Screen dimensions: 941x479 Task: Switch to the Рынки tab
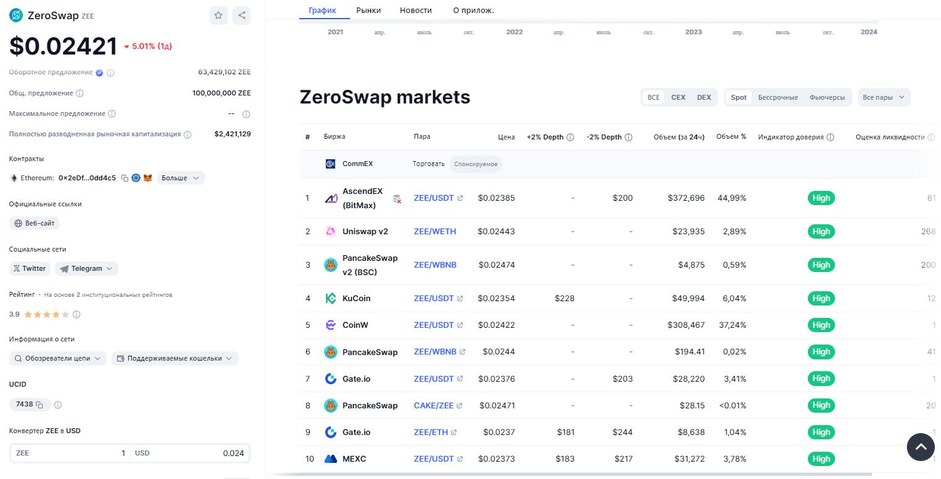369,10
